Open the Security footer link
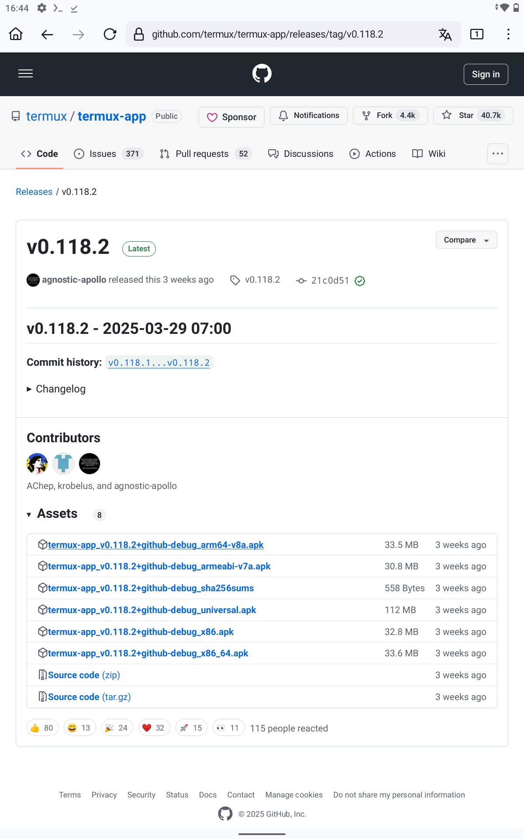The image size is (524, 839). pyautogui.click(x=141, y=795)
